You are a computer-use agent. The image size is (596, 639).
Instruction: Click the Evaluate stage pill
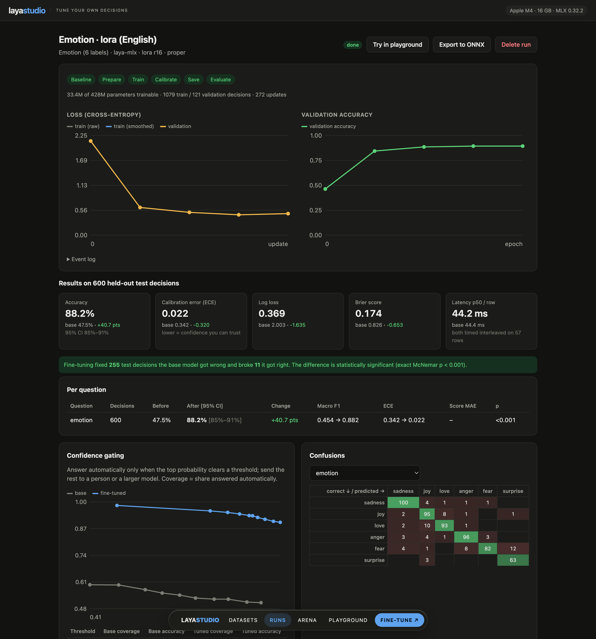[221, 80]
